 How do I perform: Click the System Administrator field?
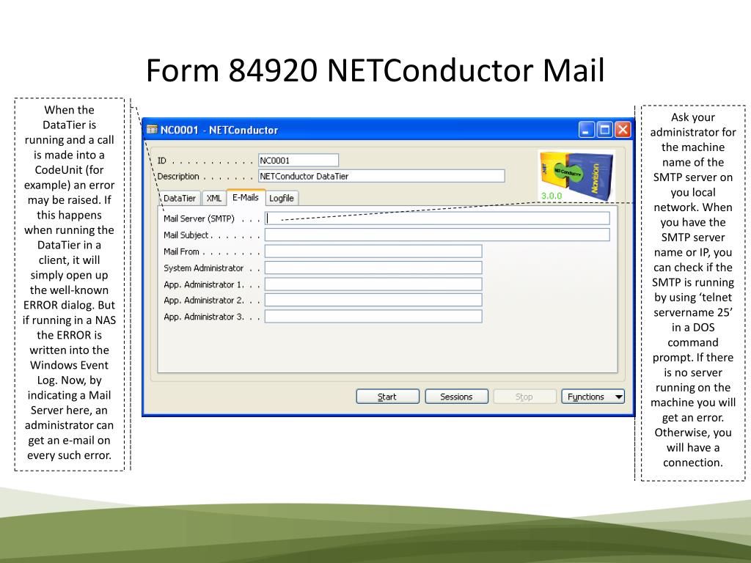[x=373, y=268]
